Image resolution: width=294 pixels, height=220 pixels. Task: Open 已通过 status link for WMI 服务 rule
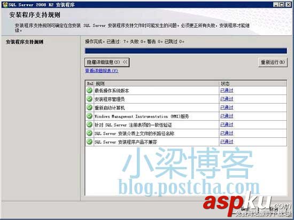227,116
